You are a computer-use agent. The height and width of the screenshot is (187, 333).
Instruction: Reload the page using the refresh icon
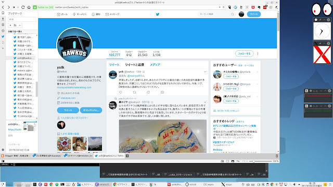[x=23, y=7]
